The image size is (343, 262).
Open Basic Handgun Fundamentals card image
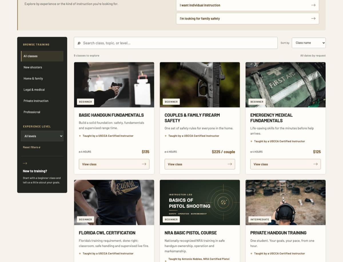coord(114,85)
